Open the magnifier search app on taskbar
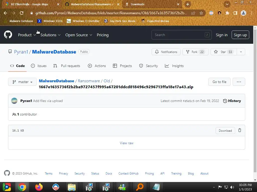 click(140, 187)
